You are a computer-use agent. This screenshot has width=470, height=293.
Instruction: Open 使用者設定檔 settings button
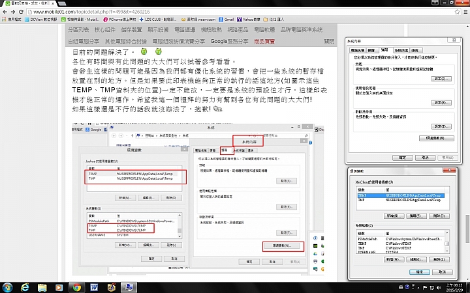441,103
